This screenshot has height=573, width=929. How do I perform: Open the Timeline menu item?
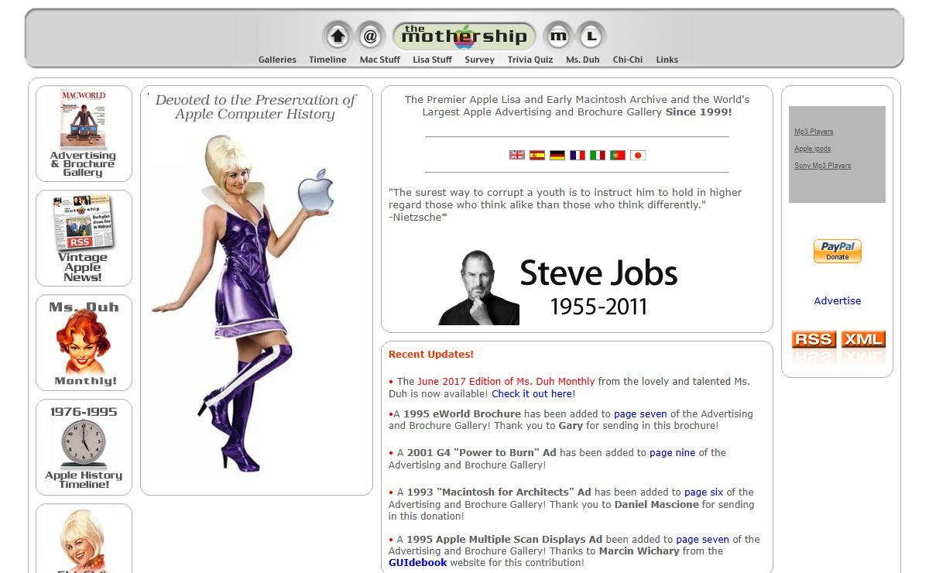pos(327,60)
